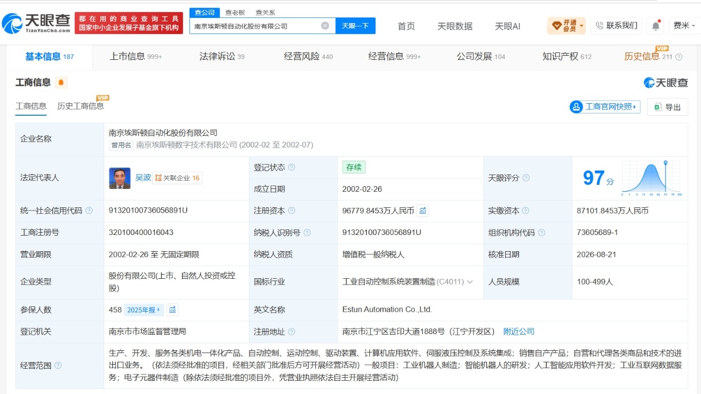Click Excel icon in 导出 button

click(x=657, y=107)
